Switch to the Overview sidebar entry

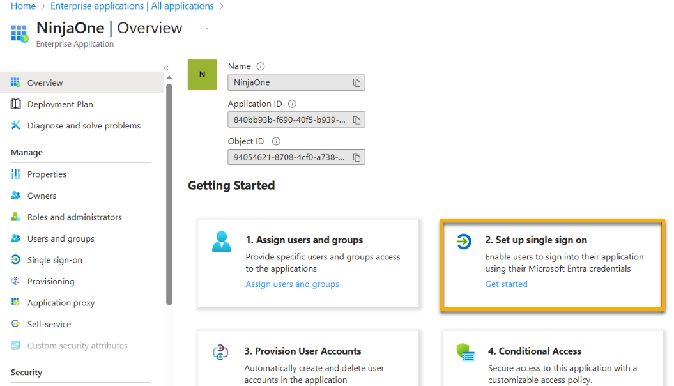coord(45,82)
